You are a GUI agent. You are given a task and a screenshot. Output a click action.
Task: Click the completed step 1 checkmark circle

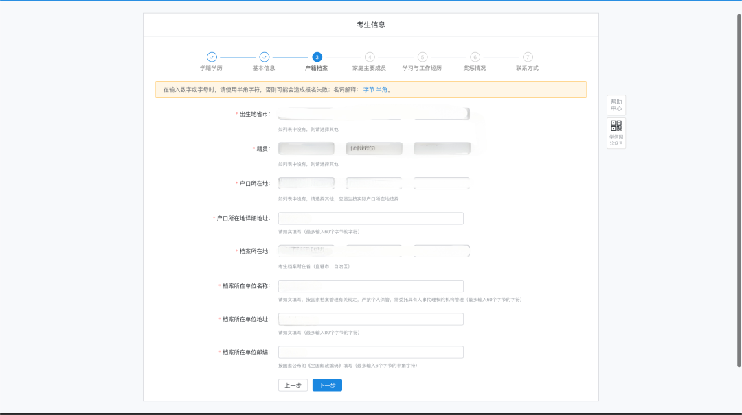(x=212, y=57)
